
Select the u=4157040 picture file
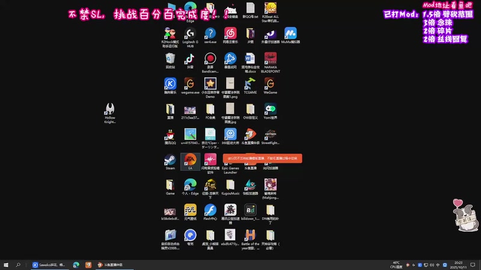tap(190, 136)
